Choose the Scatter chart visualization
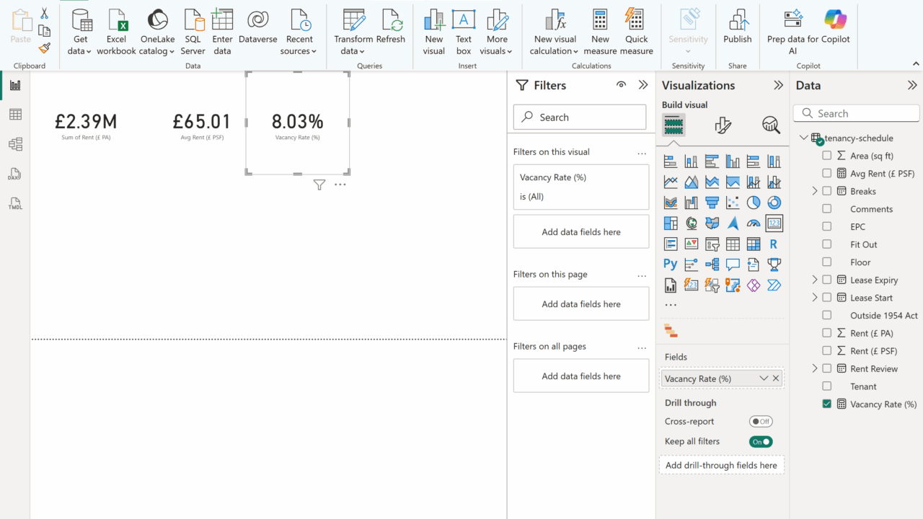 click(733, 203)
